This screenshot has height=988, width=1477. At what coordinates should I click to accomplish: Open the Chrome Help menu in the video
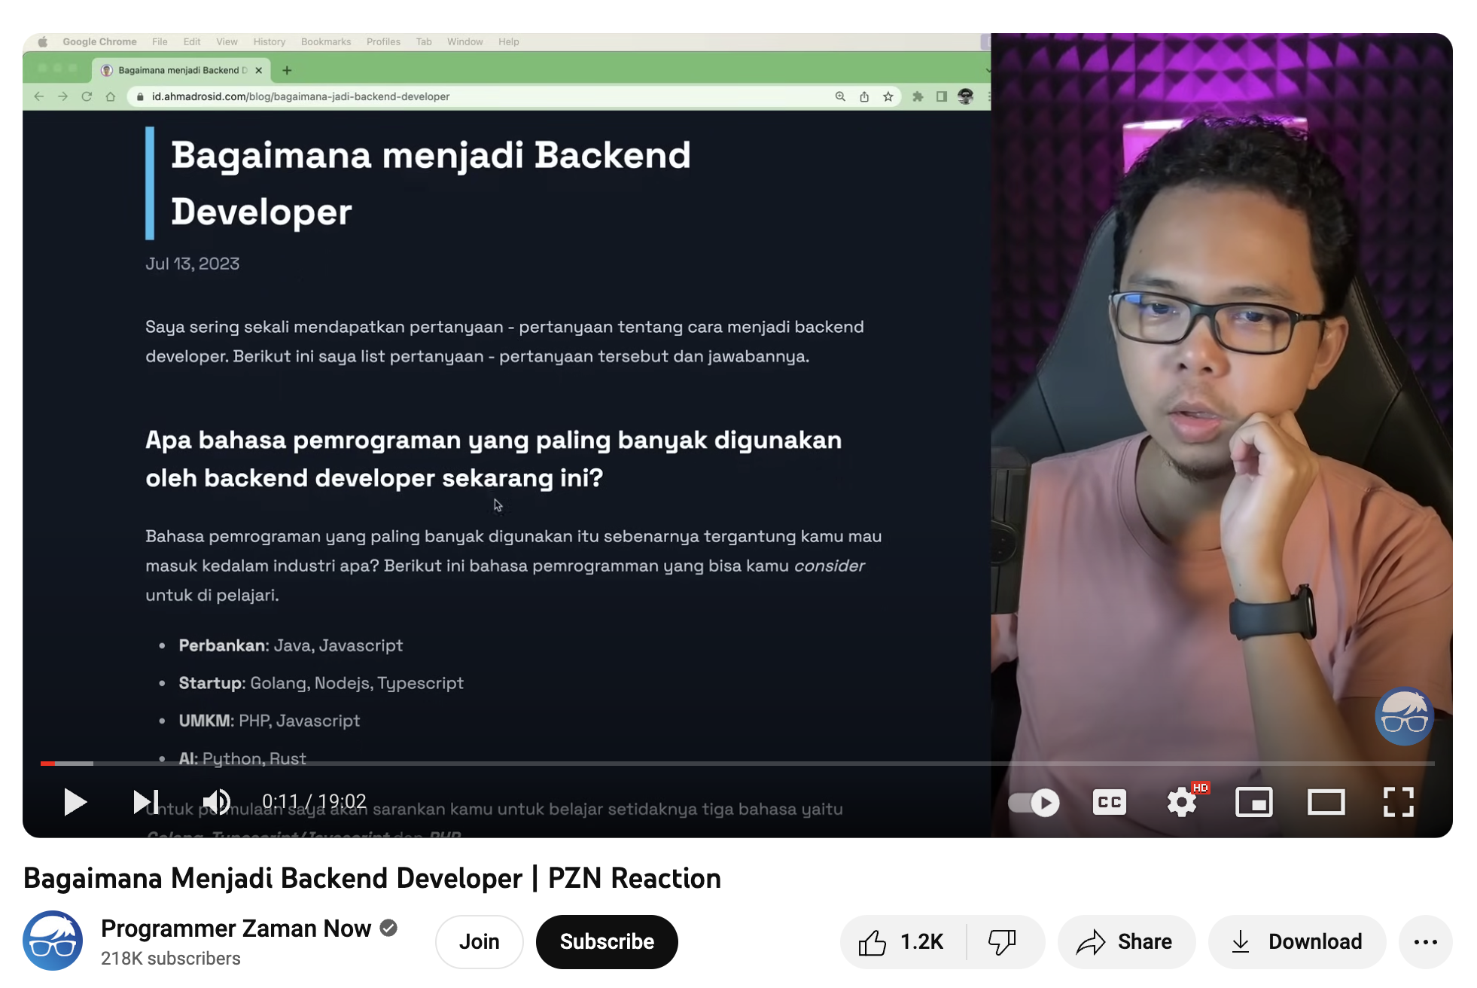click(x=508, y=41)
